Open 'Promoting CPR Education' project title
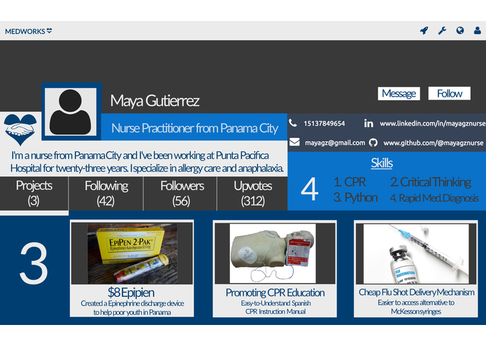486x346 pixels. tap(275, 293)
